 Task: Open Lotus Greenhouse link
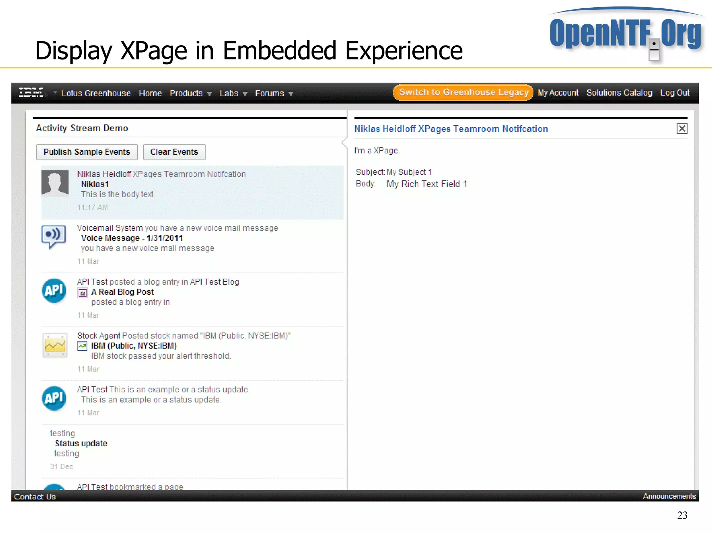[x=96, y=93]
